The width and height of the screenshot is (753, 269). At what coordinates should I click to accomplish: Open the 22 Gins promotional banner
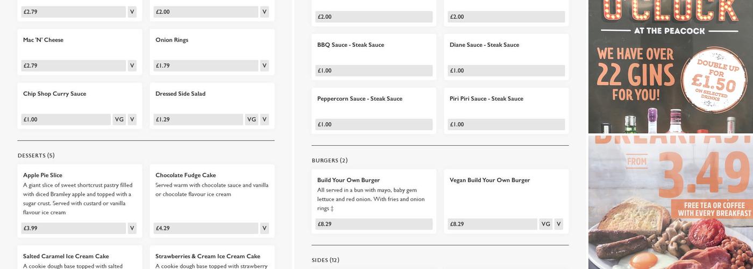point(670,67)
